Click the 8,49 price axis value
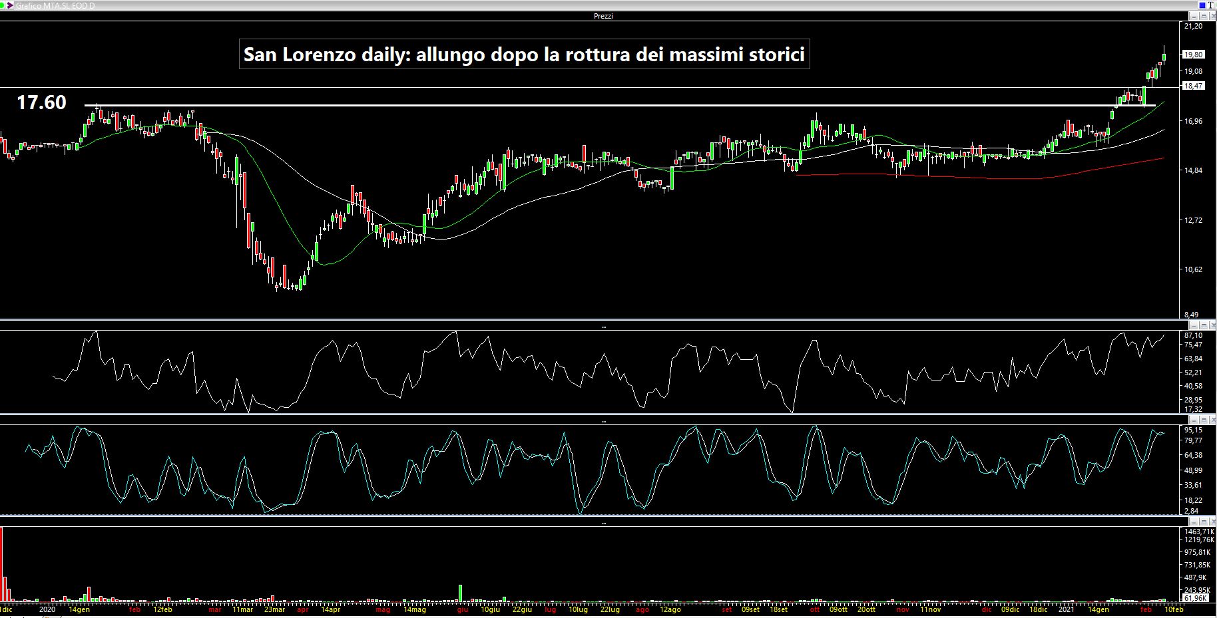This screenshot has height=618, width=1217. point(1192,315)
